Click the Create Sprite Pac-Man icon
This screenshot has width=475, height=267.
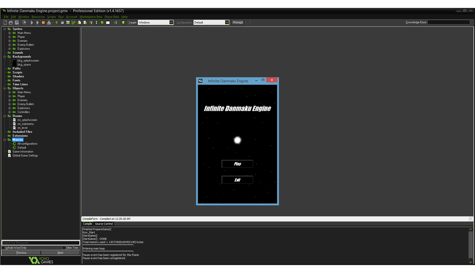[x=57, y=22]
